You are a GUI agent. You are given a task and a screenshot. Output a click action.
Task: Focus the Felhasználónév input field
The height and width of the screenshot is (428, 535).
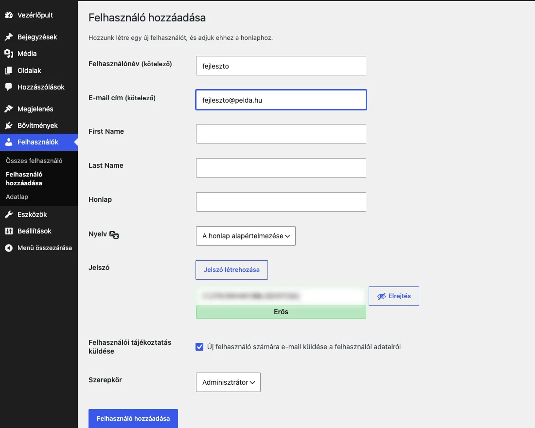point(281,66)
